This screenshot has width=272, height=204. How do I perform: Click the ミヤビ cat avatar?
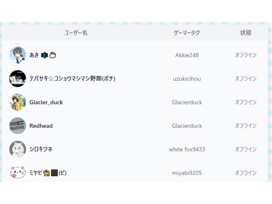pyautogui.click(x=18, y=173)
